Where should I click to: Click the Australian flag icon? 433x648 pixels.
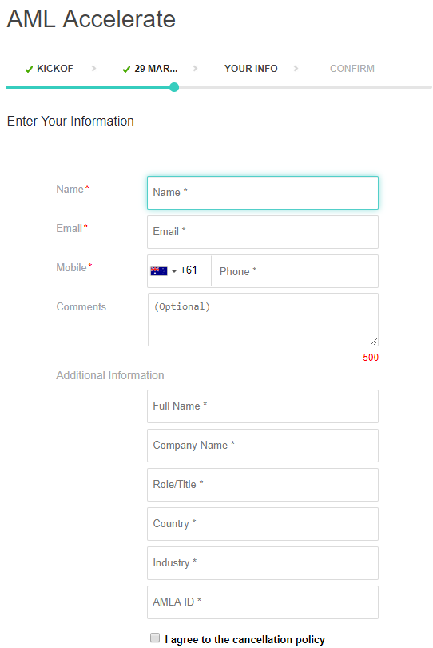(158, 271)
